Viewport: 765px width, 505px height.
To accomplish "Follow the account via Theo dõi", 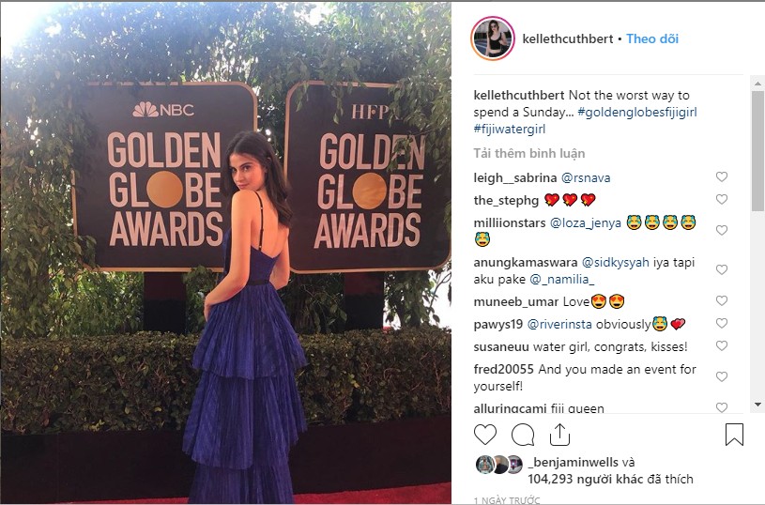I will (652, 38).
